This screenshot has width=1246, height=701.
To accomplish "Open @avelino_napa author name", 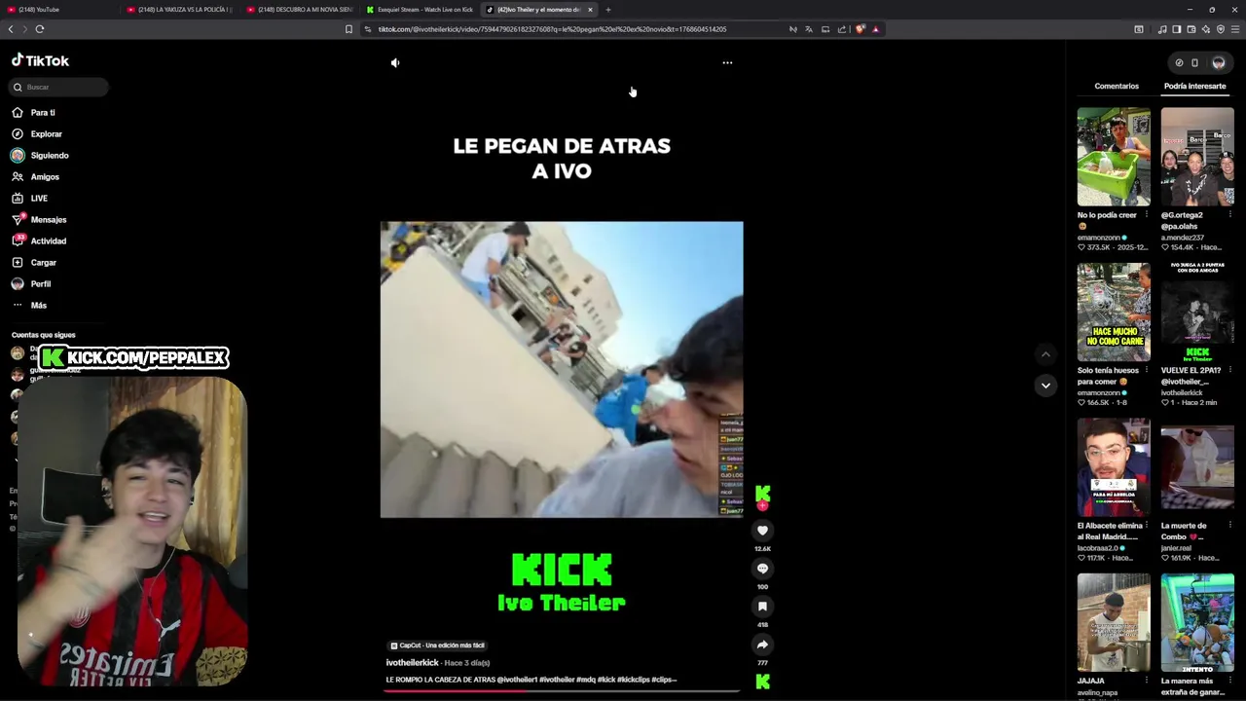I will click(x=1098, y=693).
